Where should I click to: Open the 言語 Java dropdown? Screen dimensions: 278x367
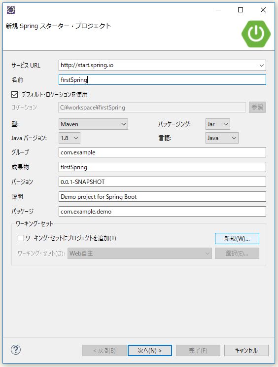[x=222, y=138]
